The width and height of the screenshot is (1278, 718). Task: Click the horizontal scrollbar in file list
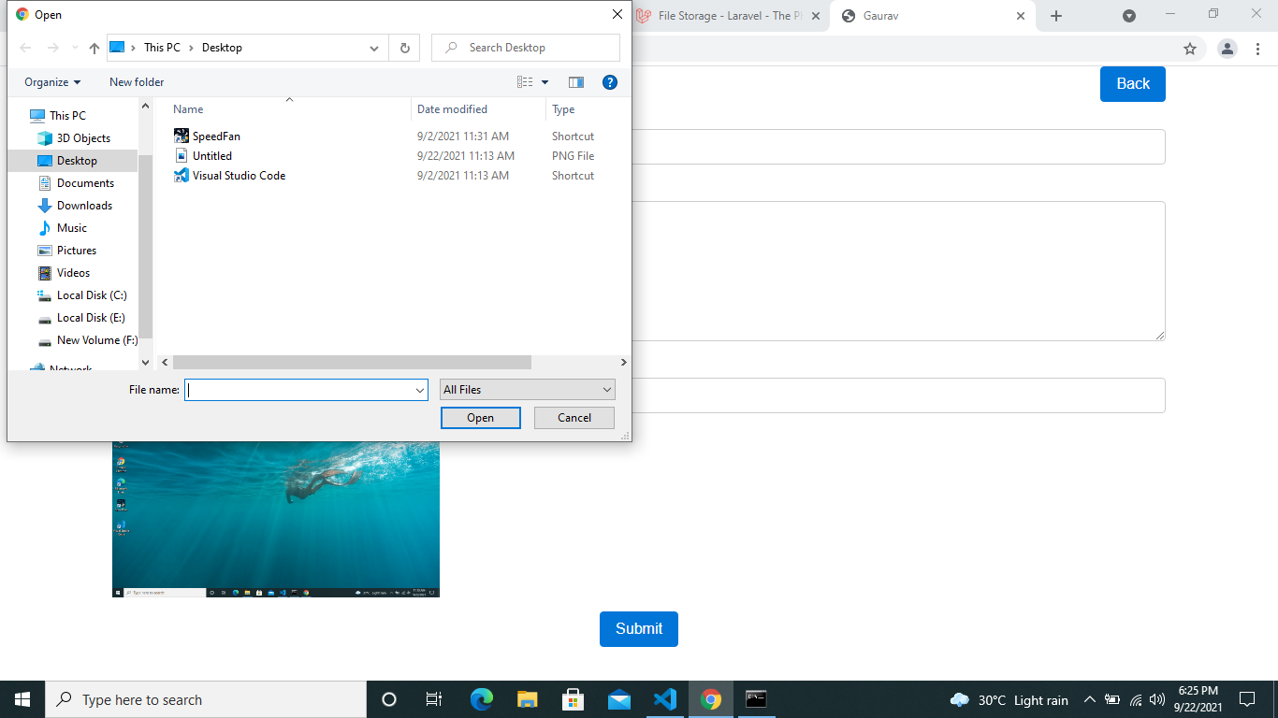(352, 362)
